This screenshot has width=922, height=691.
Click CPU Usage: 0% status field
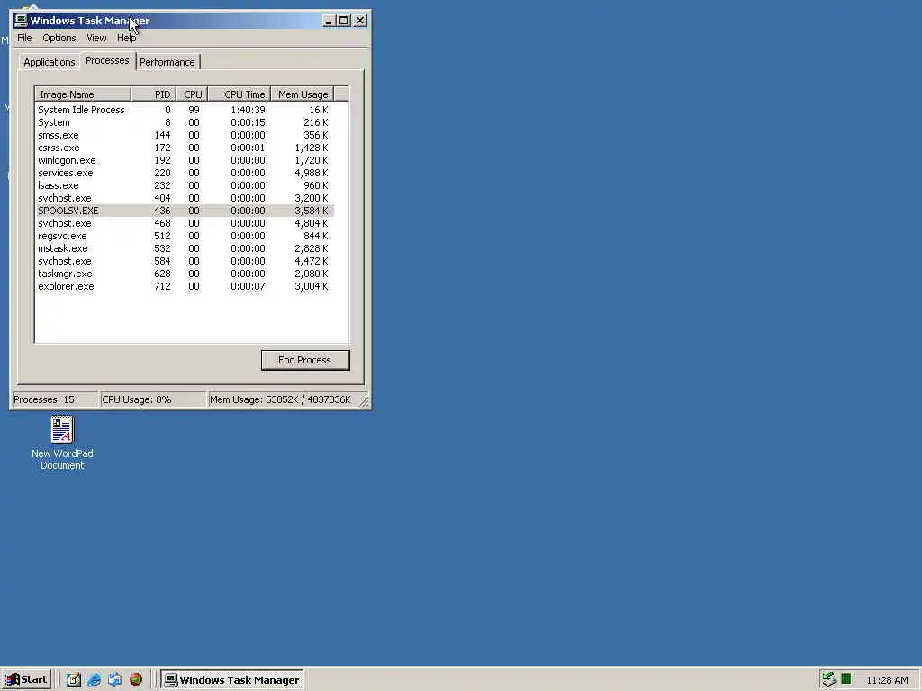coord(153,399)
